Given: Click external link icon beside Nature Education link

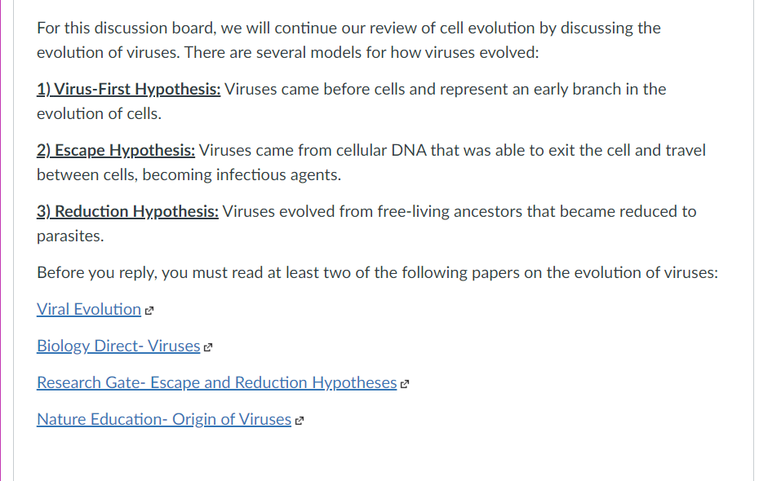Looking at the screenshot, I should point(300,420).
